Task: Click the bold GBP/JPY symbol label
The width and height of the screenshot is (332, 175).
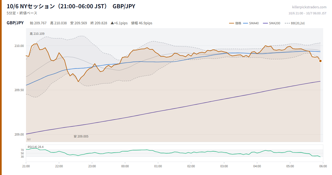Action: pos(15,23)
